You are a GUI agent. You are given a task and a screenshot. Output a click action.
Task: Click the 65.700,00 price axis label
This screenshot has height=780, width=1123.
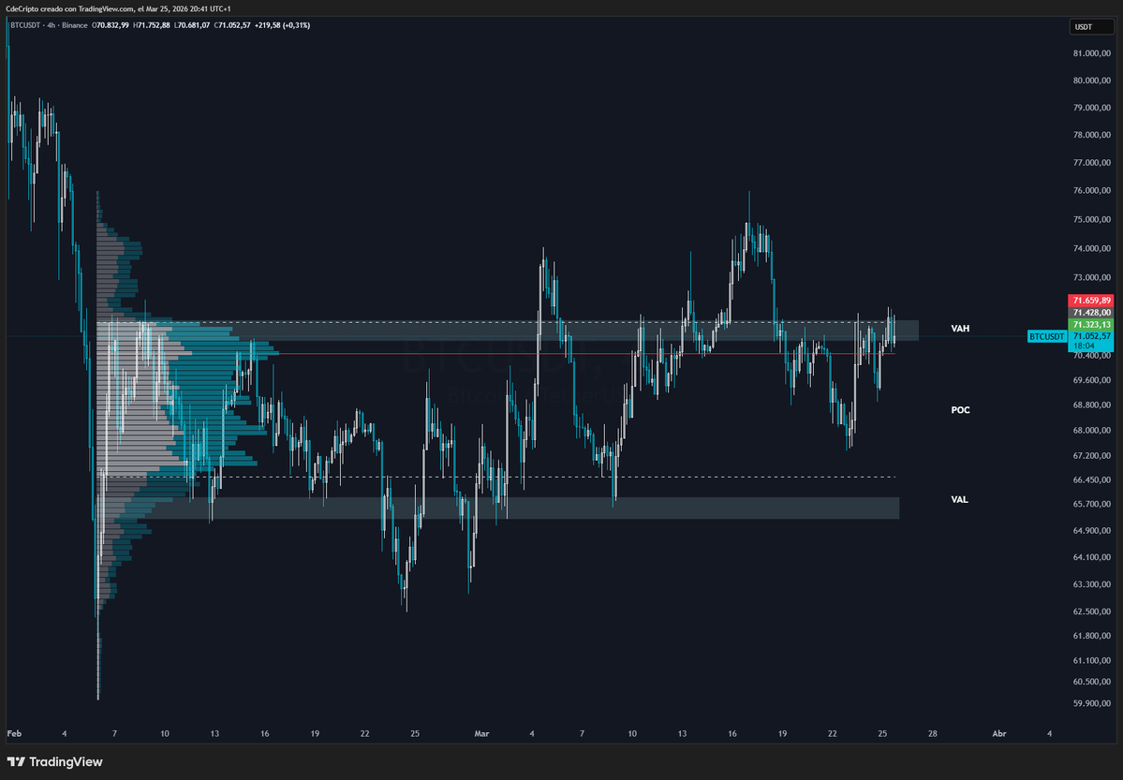pyautogui.click(x=1091, y=504)
